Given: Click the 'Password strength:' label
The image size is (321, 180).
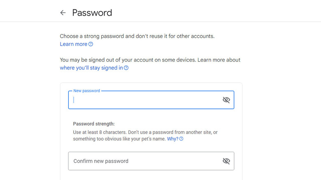Looking at the screenshot, I should 94,123.
